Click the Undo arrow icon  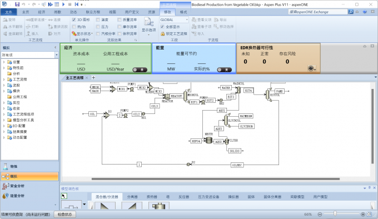tap(23, 4)
